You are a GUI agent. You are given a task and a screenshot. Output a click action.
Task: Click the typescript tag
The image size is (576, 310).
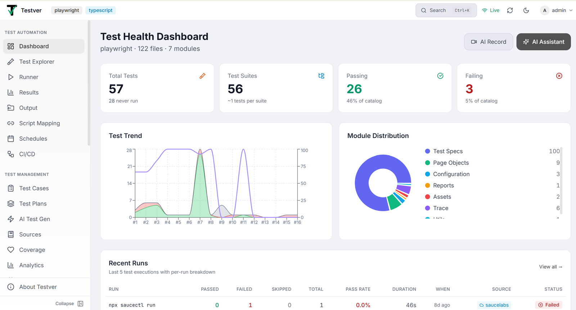[x=100, y=10]
